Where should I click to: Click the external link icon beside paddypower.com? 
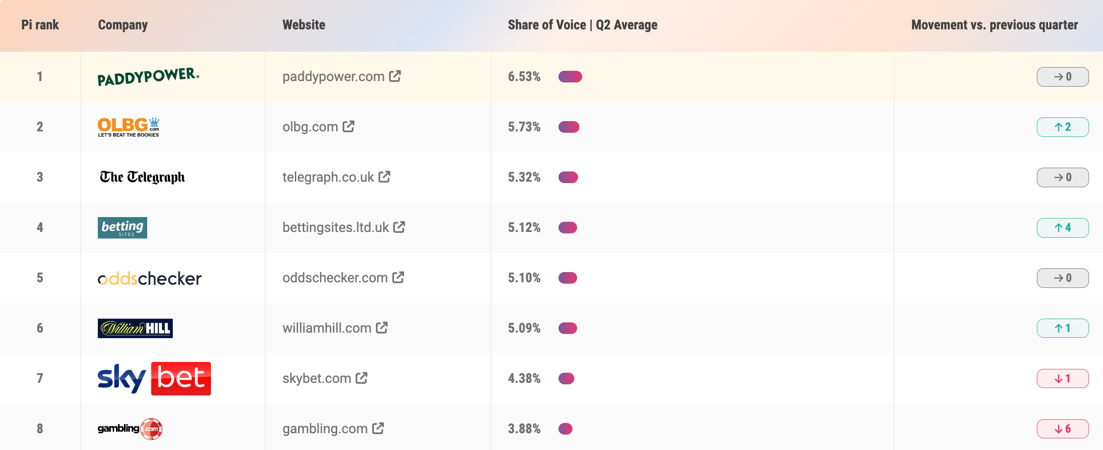pyautogui.click(x=395, y=76)
